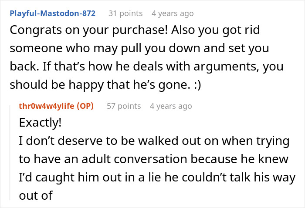Image resolution: width=305 pixels, height=208 pixels.
Task: Click timestamp beside 57 points
Action: [x=171, y=106]
